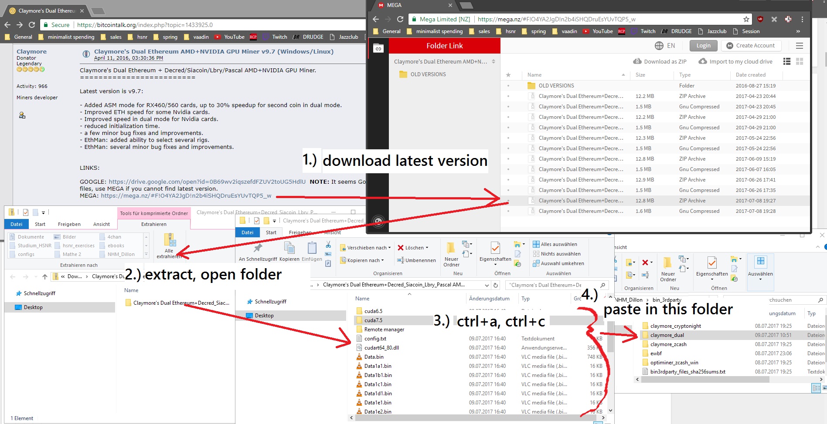This screenshot has height=424, width=827.
Task: Open address bar history dropdown in middle explorer
Action: click(487, 285)
